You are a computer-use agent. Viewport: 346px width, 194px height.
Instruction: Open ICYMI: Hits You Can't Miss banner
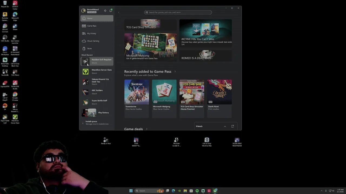(205, 33)
